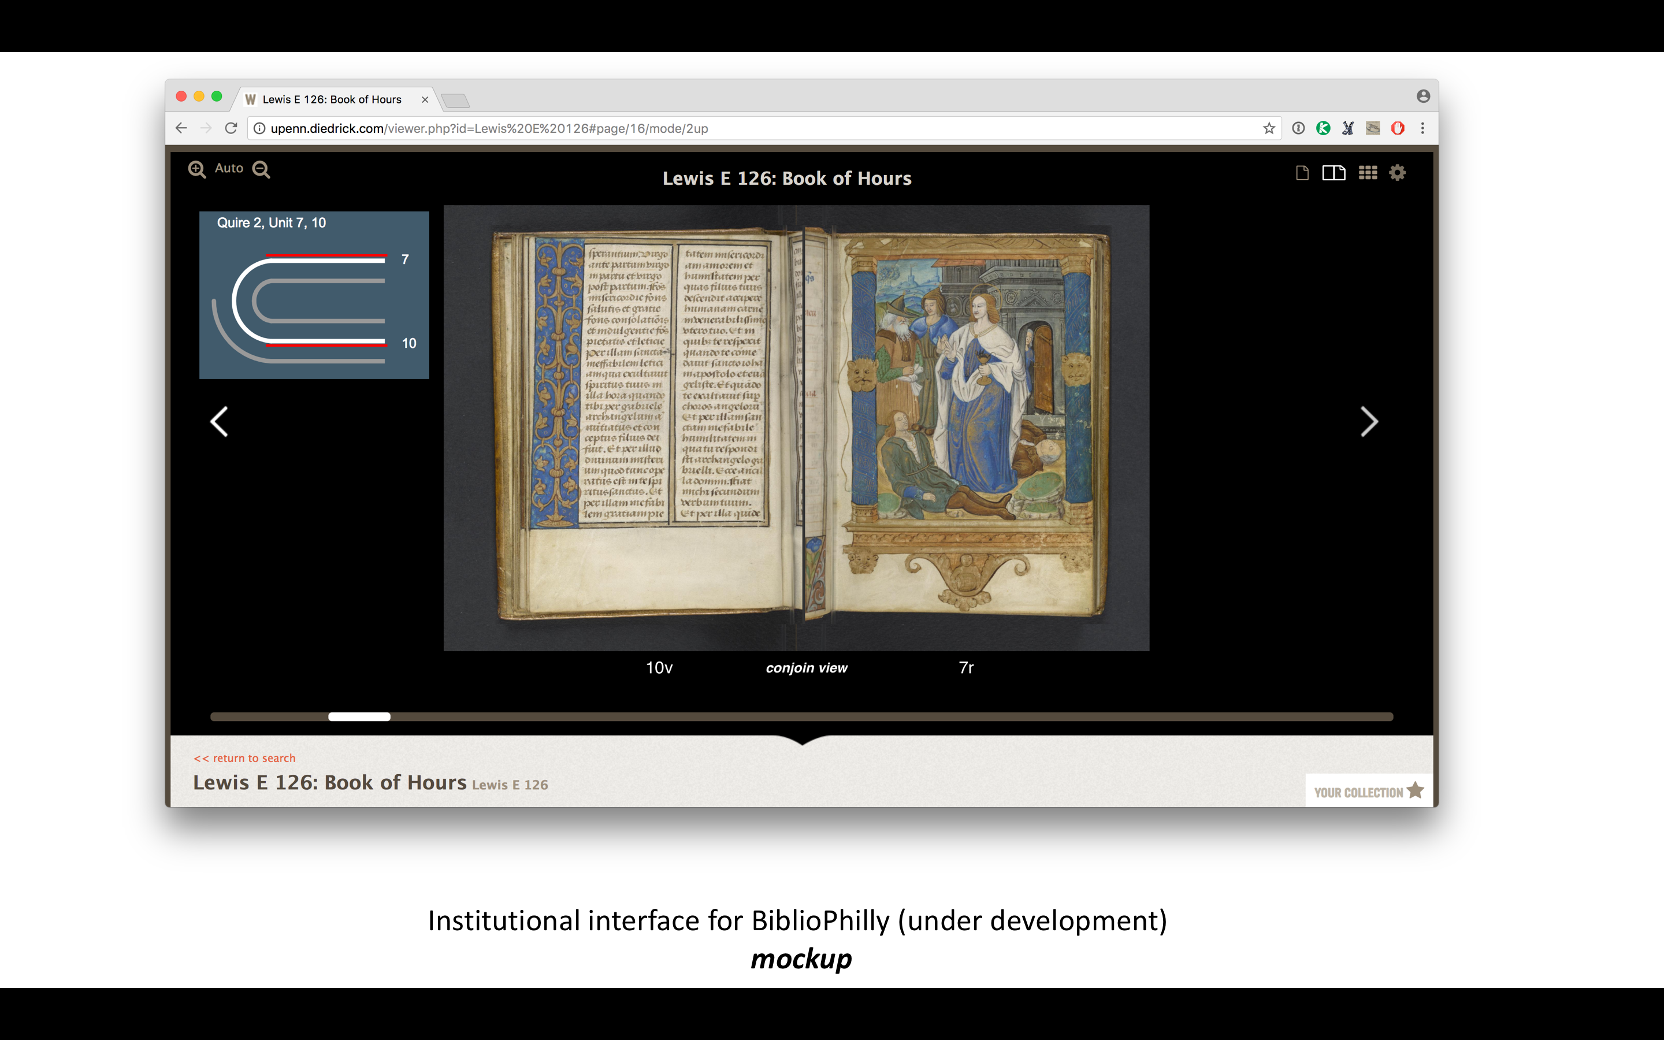Click the return to search link
This screenshot has width=1664, height=1040.
244,758
